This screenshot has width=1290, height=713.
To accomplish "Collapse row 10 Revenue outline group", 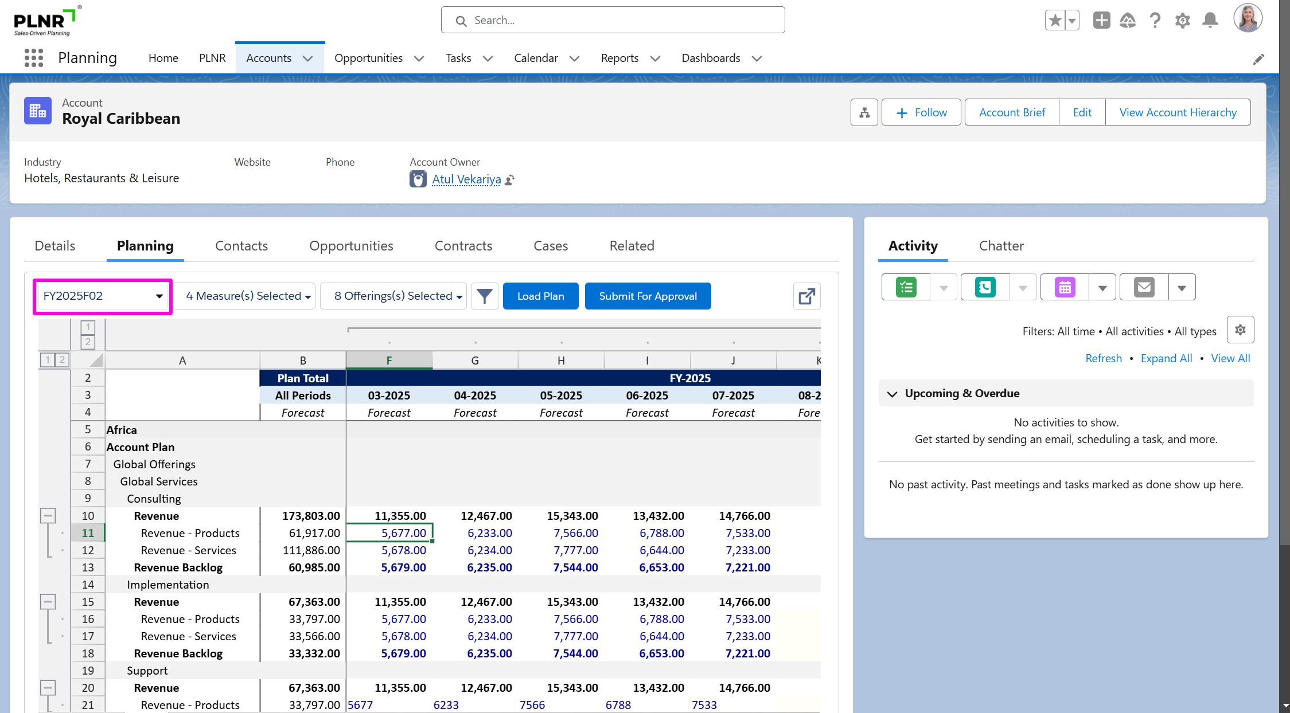I will coord(48,516).
